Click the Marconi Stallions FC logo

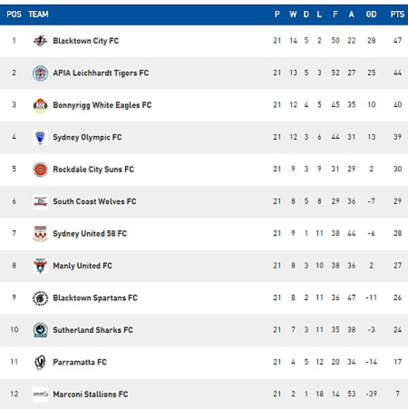40,394
